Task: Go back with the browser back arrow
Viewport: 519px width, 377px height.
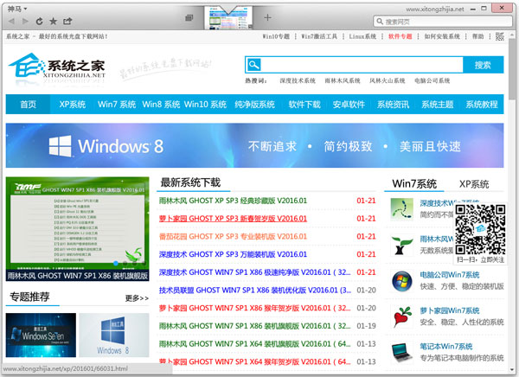Action: click(11, 22)
